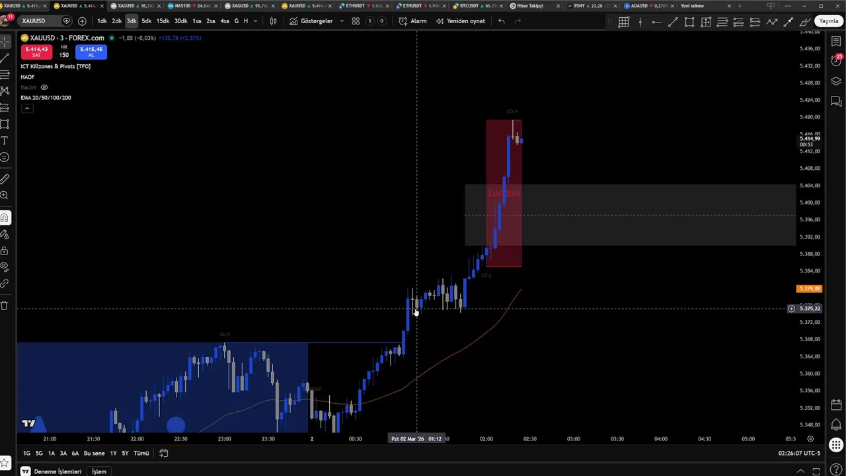Open the watchlist panel icon
Image resolution: width=846 pixels, height=476 pixels.
836,42
